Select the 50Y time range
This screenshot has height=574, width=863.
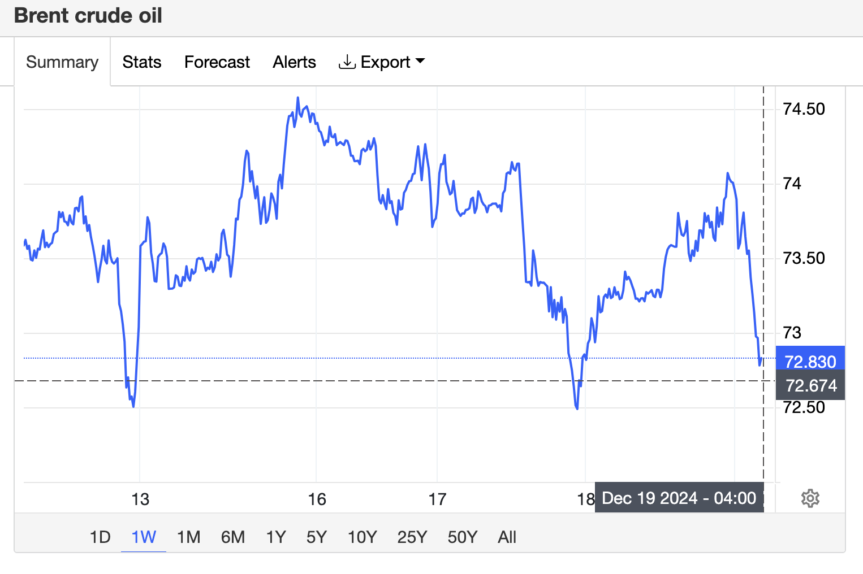tap(462, 537)
